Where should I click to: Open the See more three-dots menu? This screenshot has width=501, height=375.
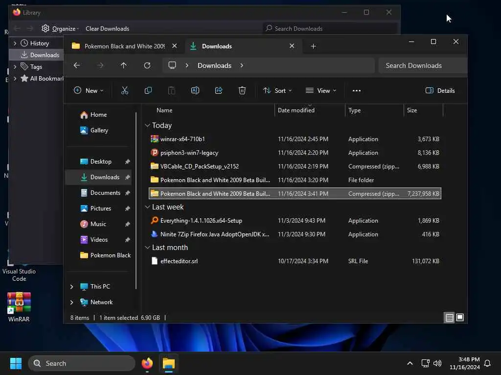tap(357, 90)
